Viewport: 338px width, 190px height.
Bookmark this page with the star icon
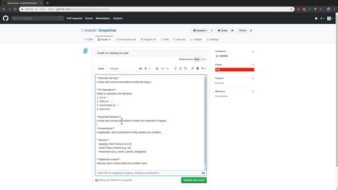click(x=291, y=9)
